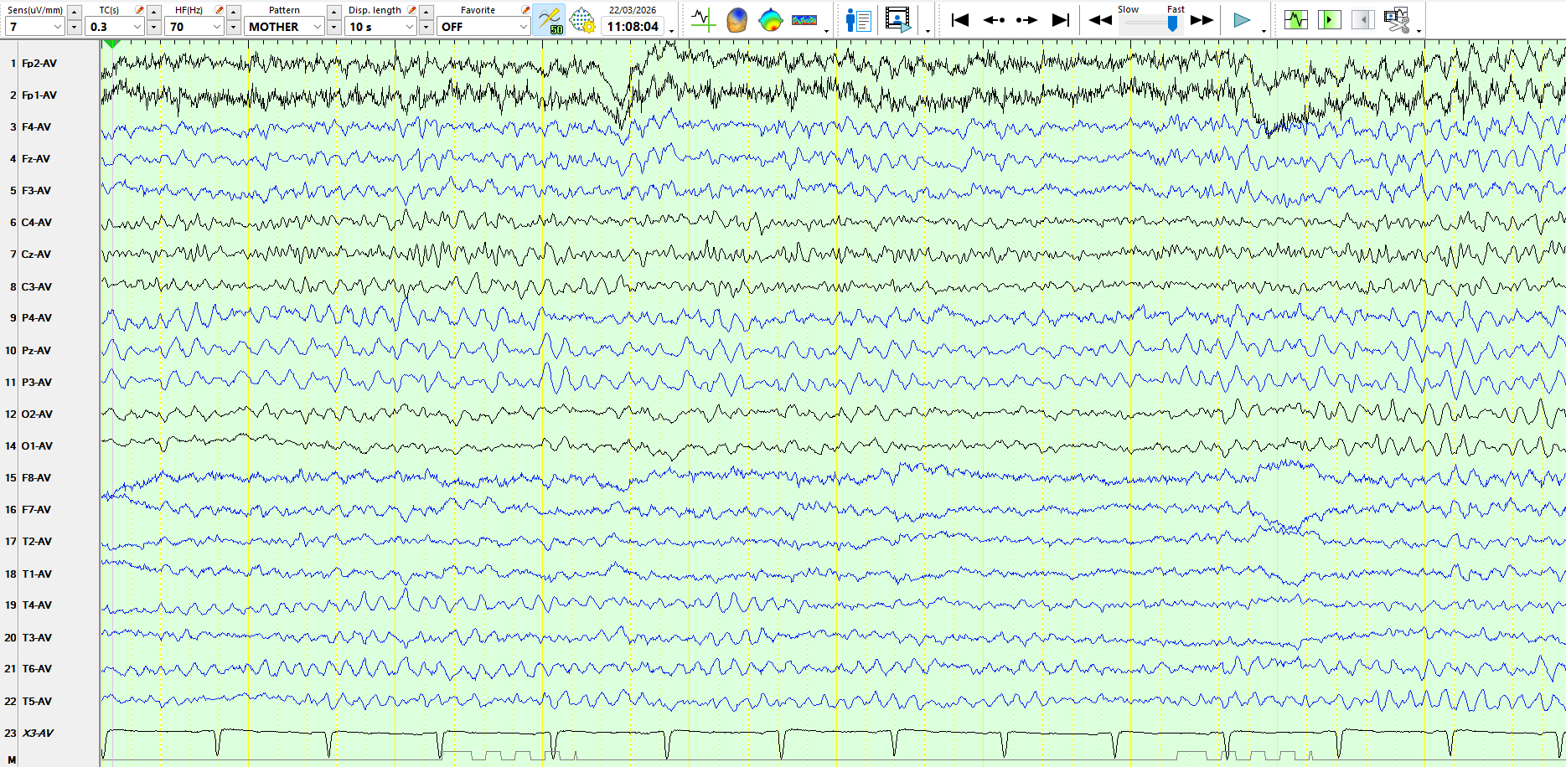Click the 11:08:04 recording time field

click(x=633, y=27)
